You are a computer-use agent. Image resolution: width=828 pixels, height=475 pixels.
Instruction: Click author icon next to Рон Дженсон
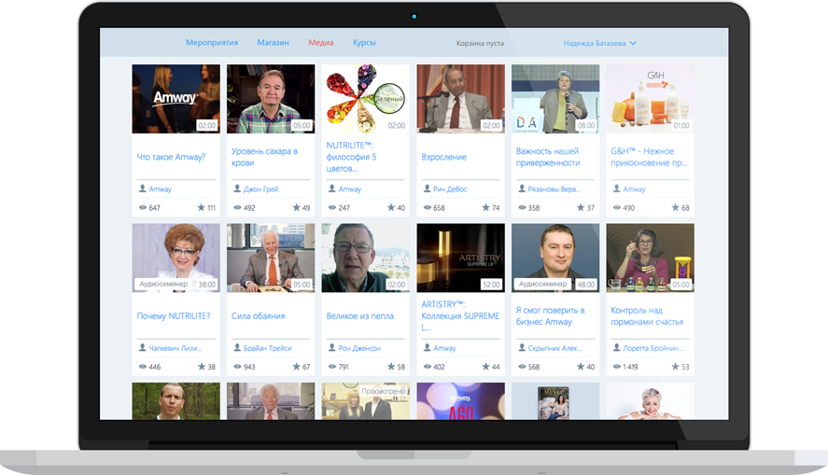coord(332,347)
